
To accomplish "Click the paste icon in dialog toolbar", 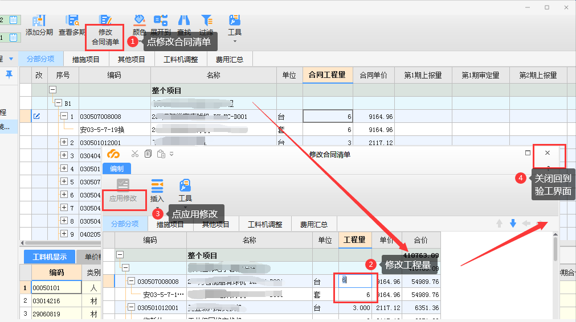I will pos(161,154).
